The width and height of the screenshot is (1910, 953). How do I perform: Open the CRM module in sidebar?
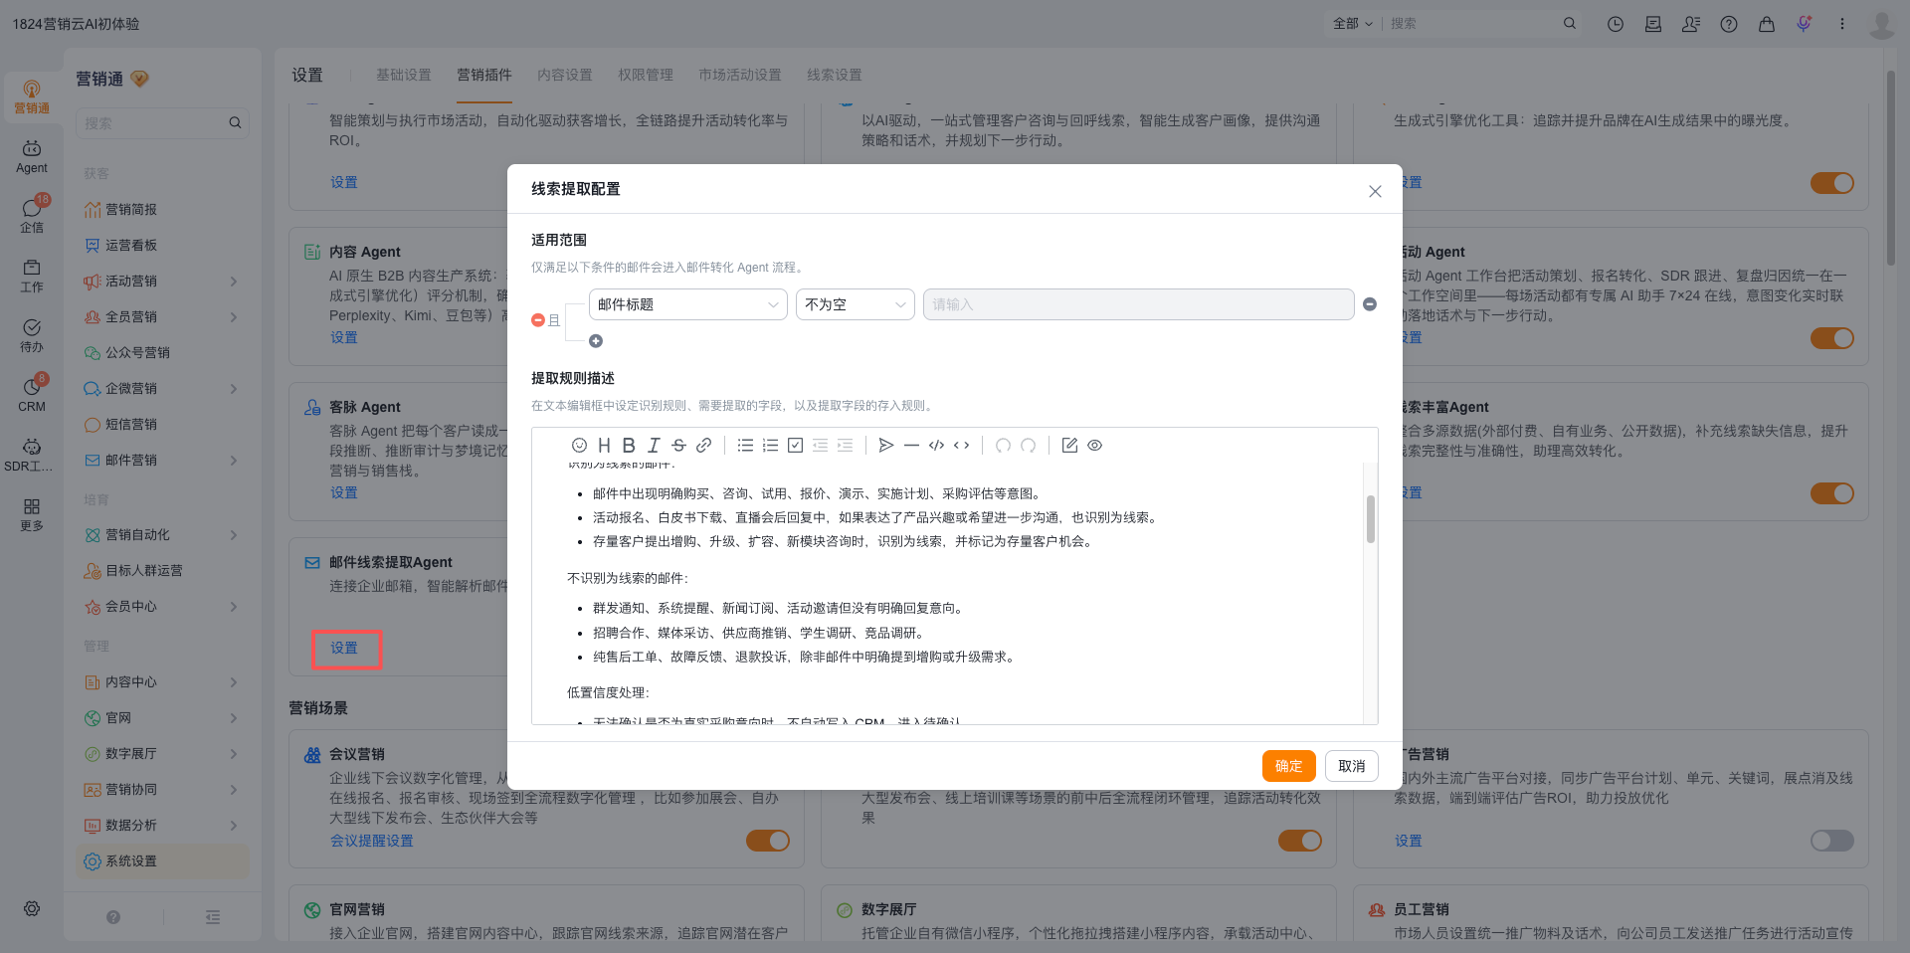coord(32,395)
